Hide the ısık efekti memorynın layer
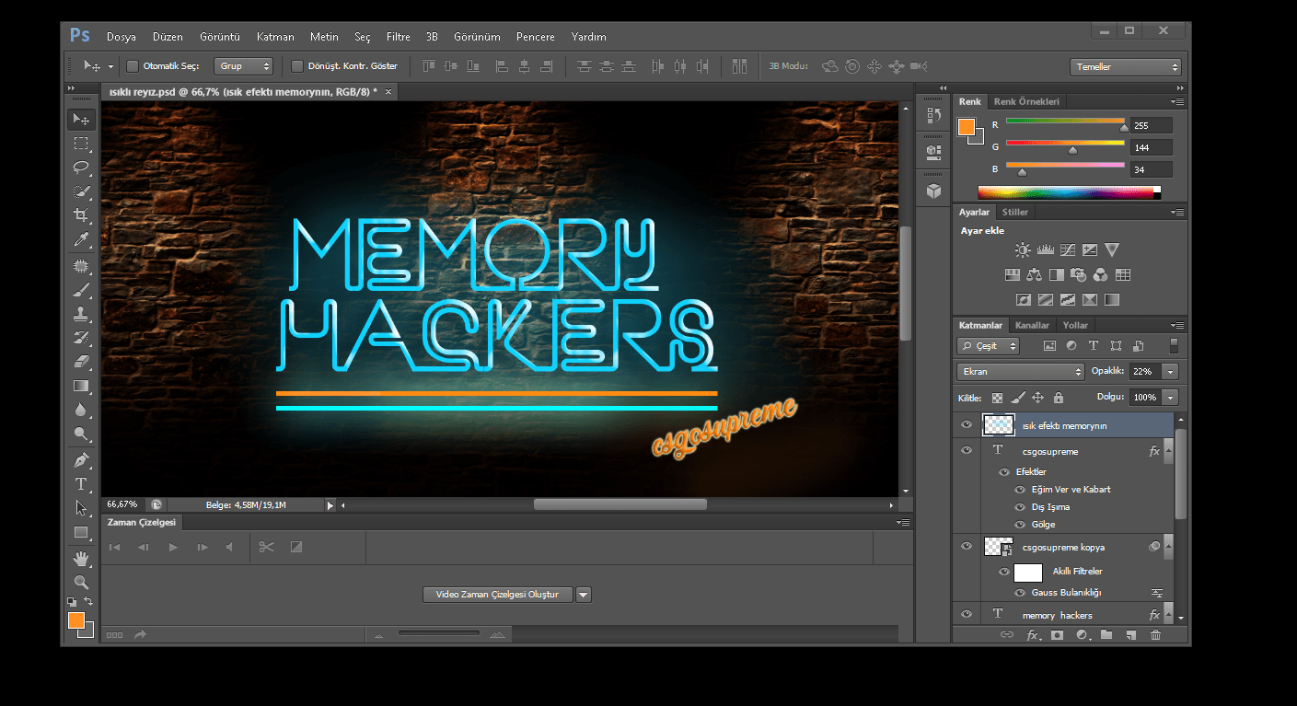Viewport: 1297px width, 706px height. 966,425
